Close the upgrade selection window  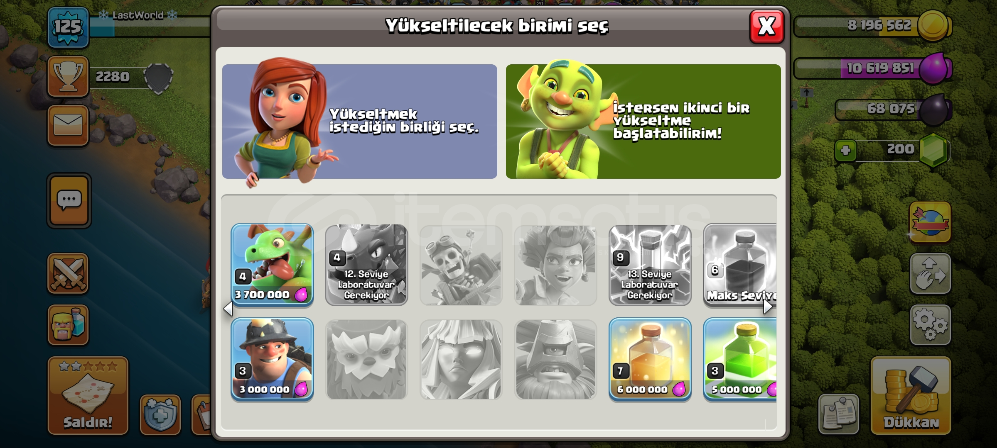[x=766, y=27]
